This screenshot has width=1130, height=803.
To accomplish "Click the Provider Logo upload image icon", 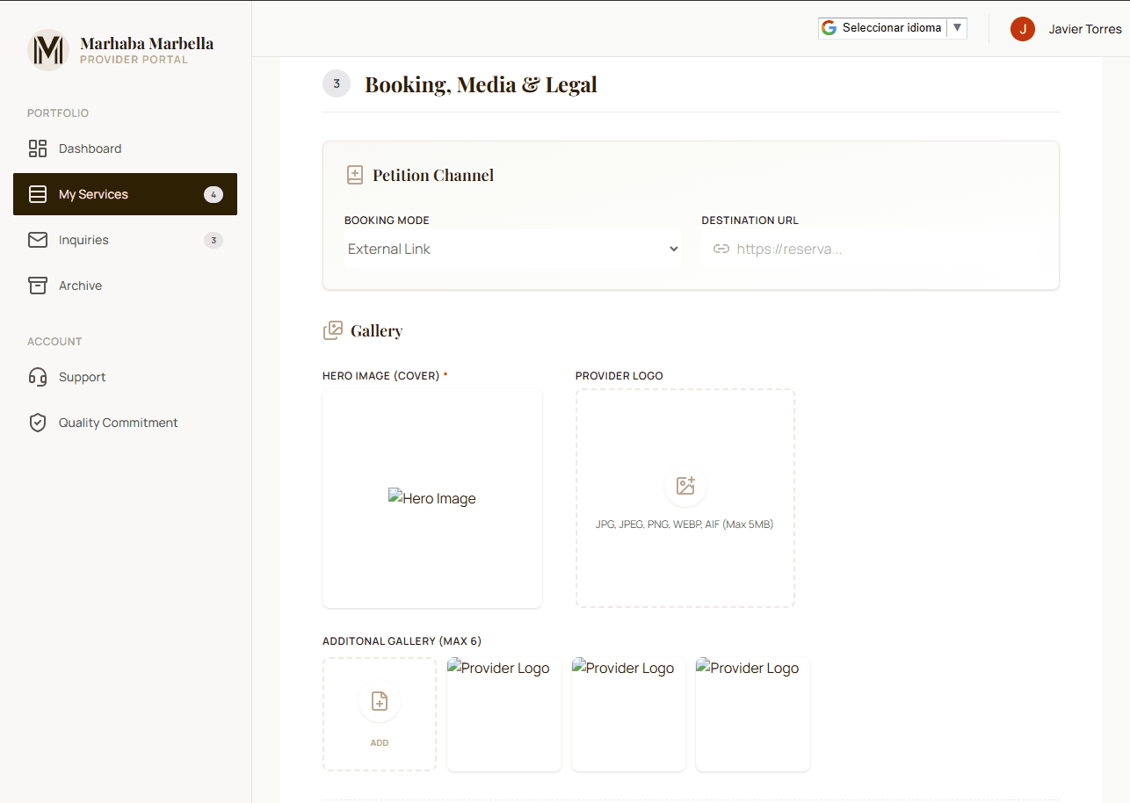I will coord(685,485).
